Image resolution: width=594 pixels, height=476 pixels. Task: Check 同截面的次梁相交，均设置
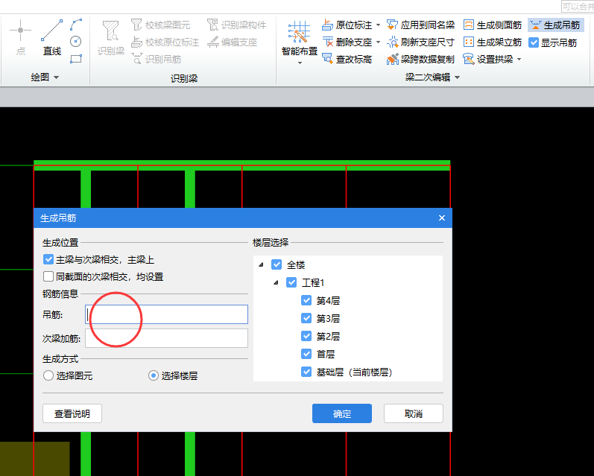48,276
